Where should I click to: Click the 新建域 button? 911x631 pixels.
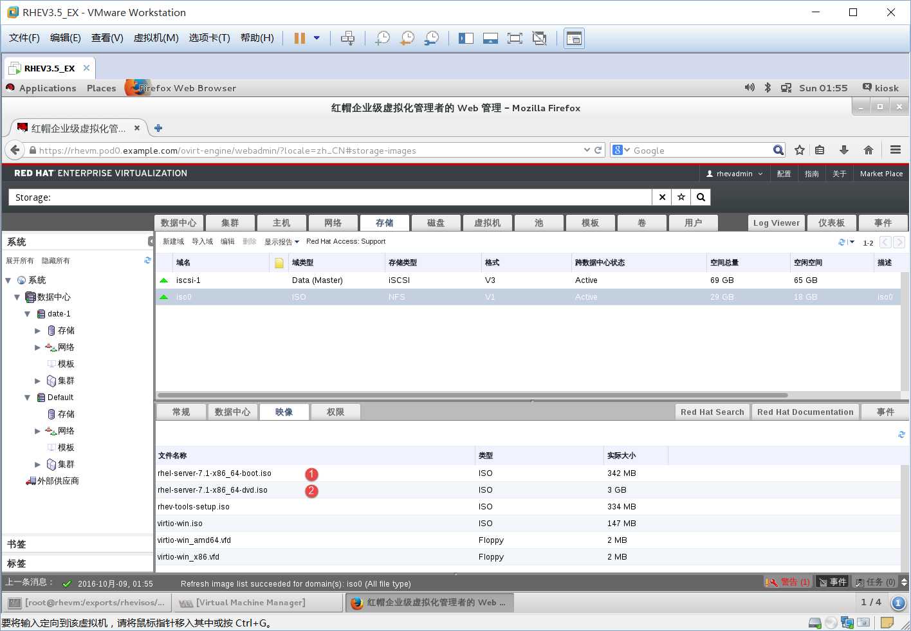(173, 241)
